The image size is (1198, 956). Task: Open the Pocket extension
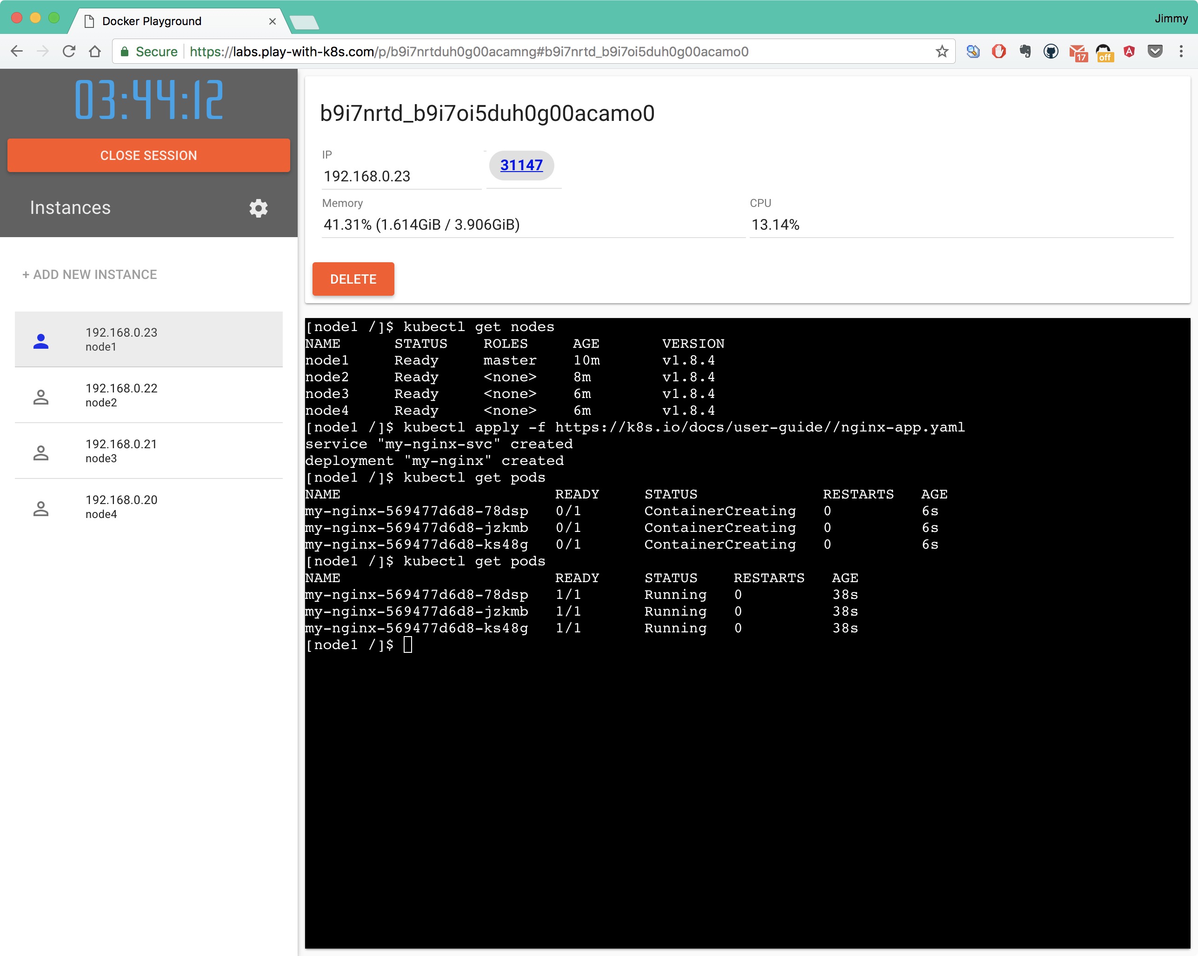coord(1156,51)
